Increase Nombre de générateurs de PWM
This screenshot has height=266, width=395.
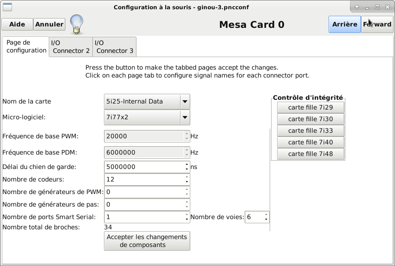(x=187, y=190)
